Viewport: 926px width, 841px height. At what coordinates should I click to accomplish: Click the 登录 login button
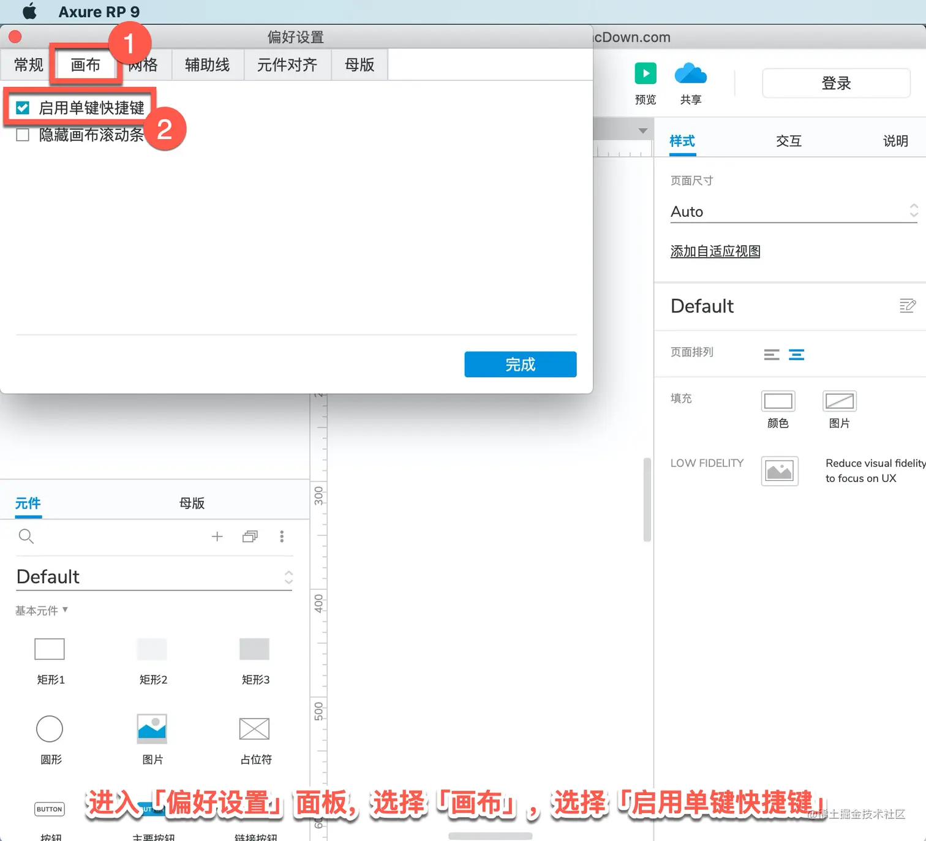[x=836, y=83]
